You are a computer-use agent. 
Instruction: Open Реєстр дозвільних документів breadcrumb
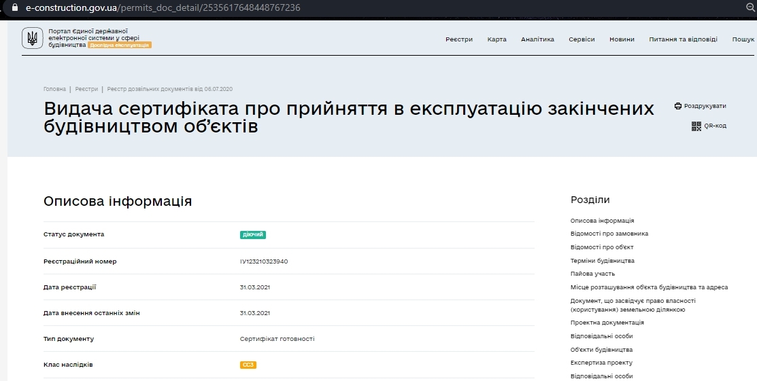tap(170, 89)
